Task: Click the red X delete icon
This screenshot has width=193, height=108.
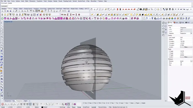Action: click(x=41, y=15)
